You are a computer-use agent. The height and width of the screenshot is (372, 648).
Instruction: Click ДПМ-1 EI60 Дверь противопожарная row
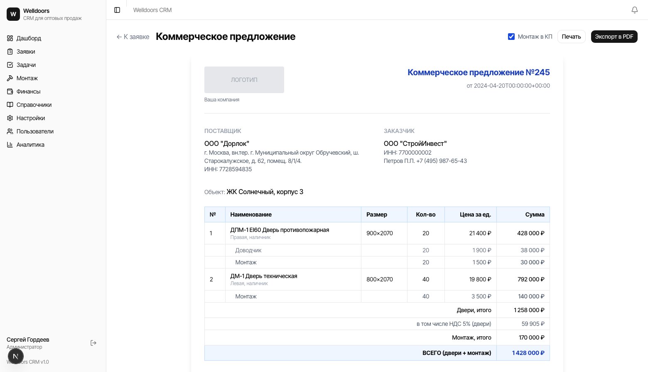pyautogui.click(x=377, y=233)
